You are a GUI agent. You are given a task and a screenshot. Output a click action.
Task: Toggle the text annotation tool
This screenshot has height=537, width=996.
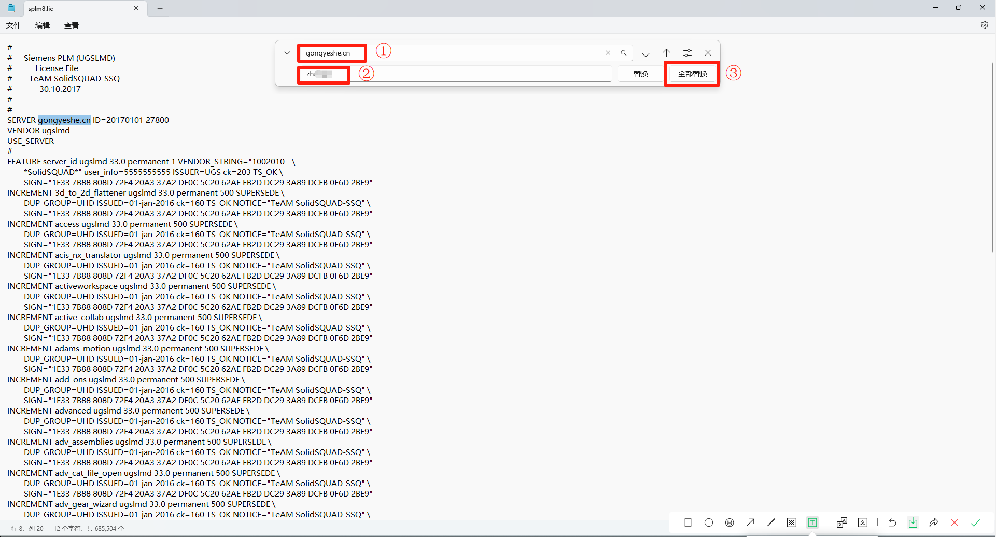click(x=812, y=522)
